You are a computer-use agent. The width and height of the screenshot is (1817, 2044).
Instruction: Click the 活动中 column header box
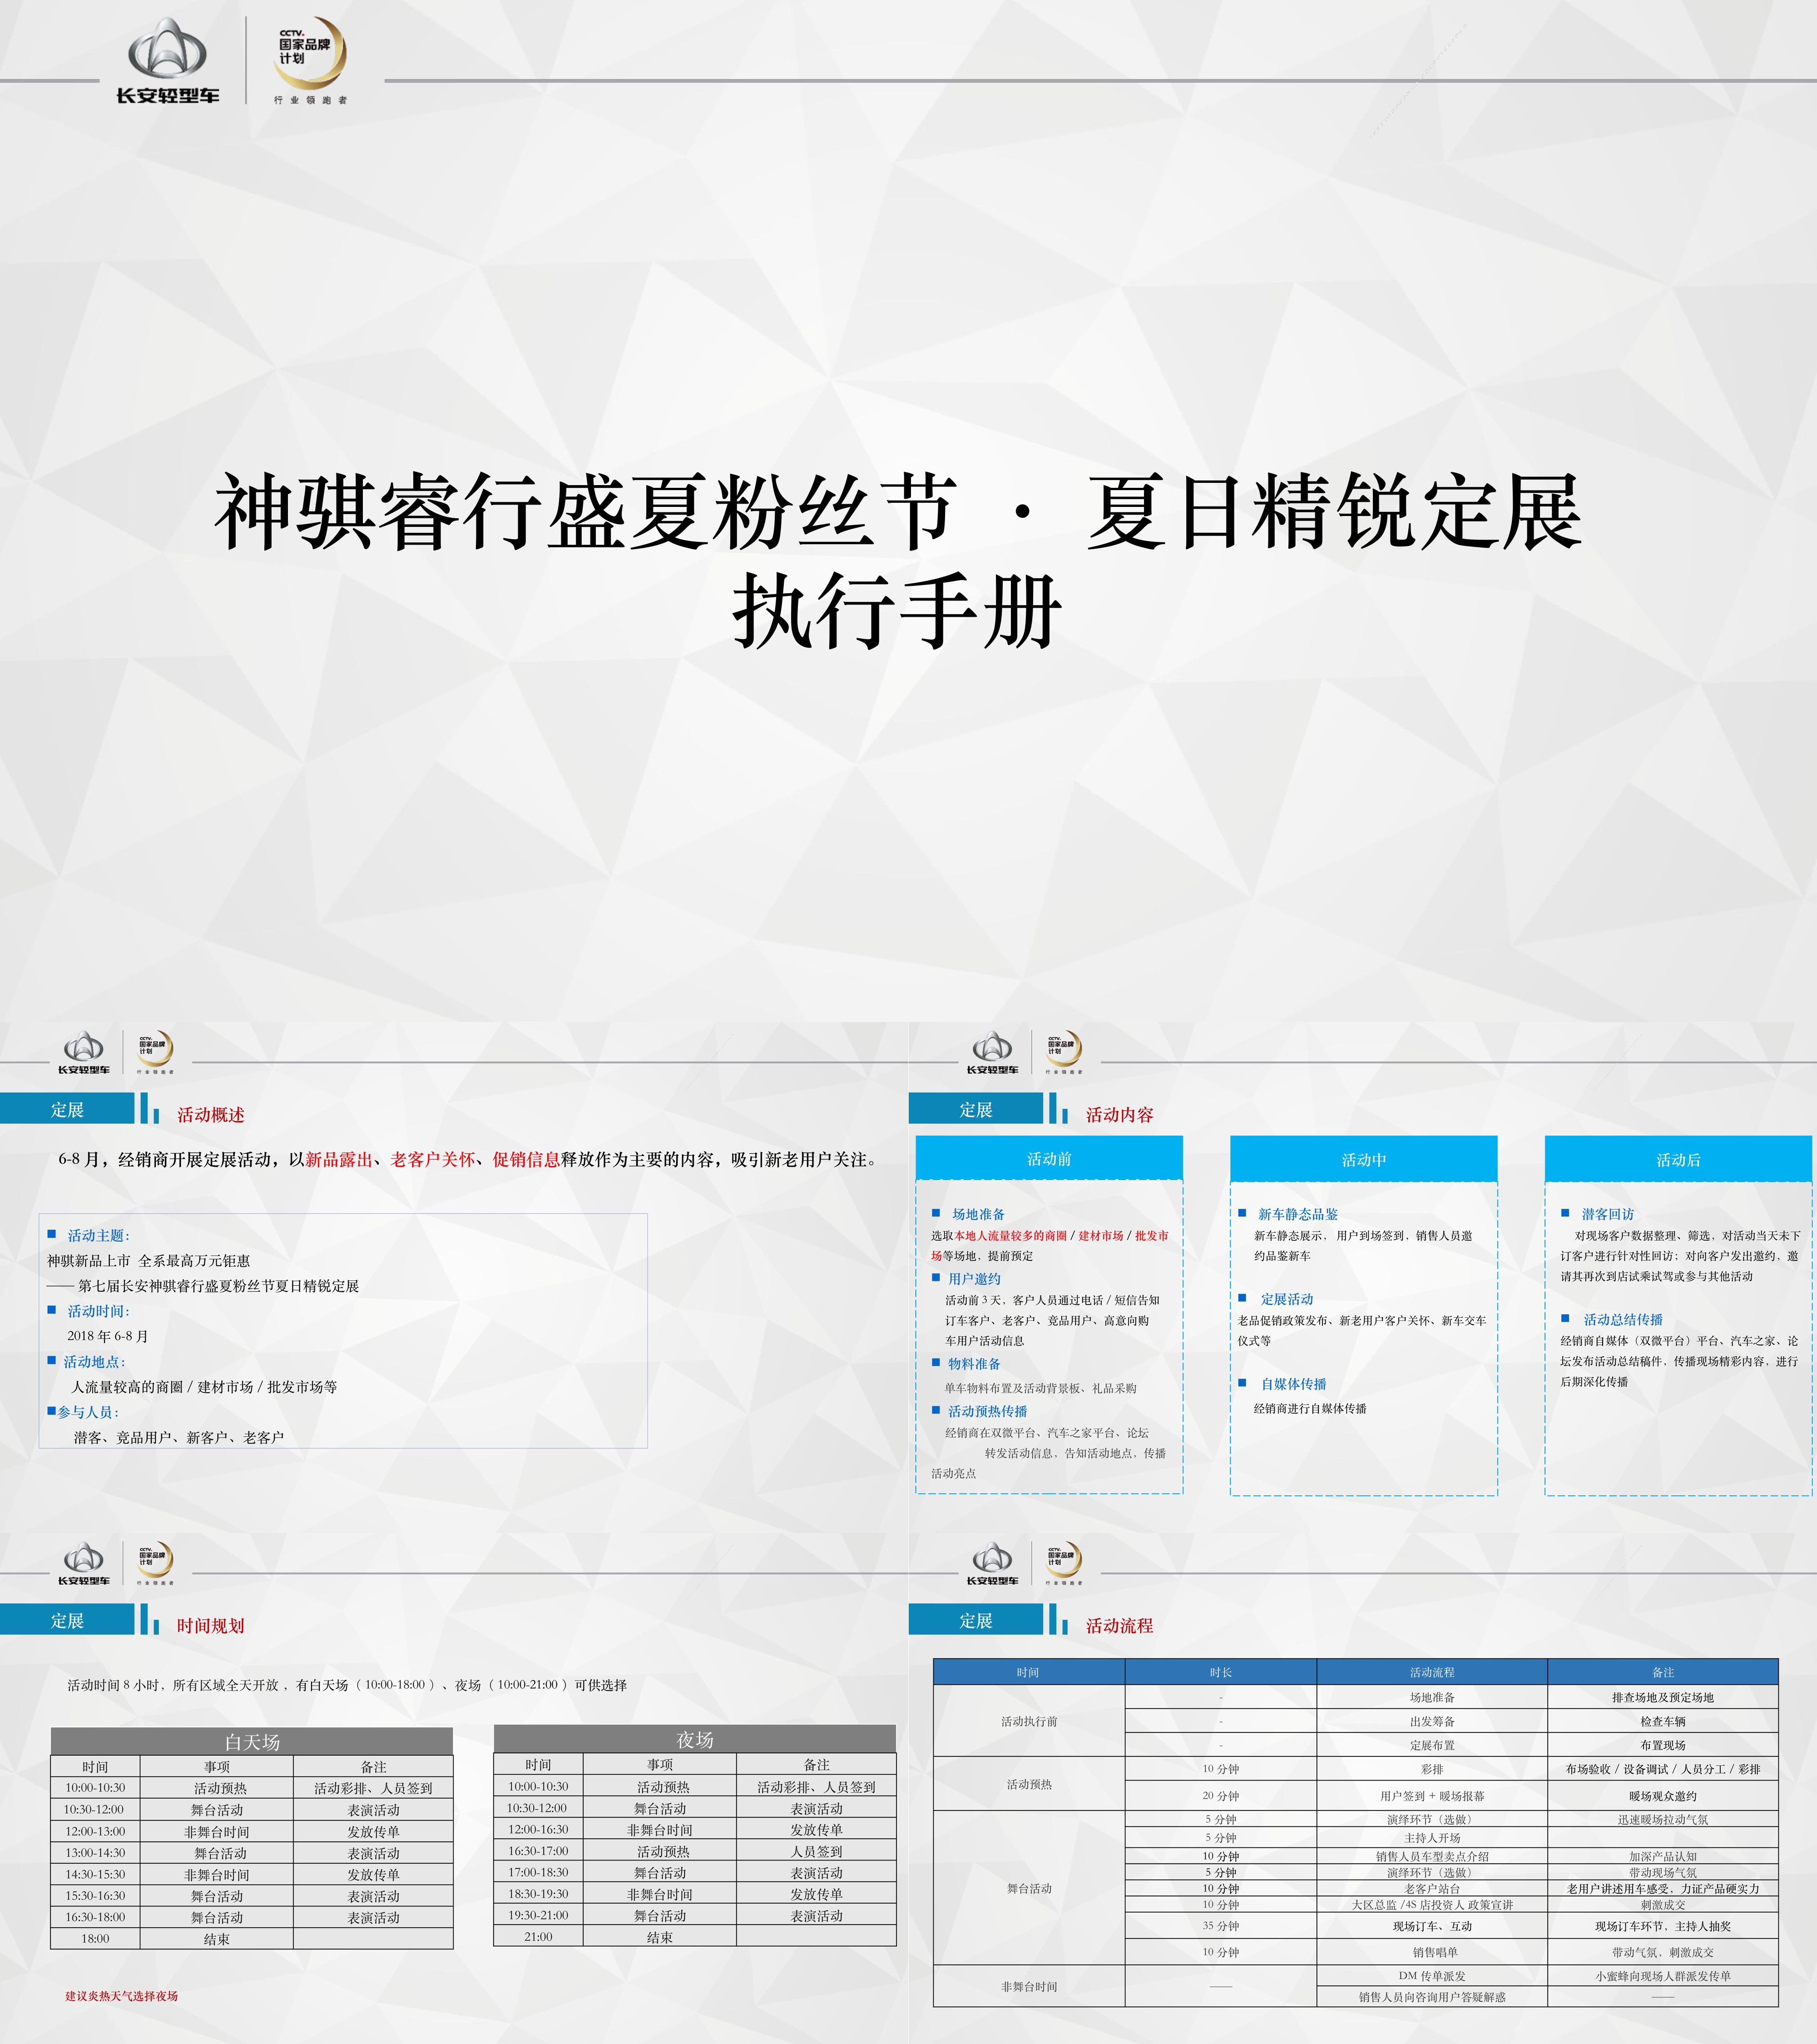[x=1364, y=1159]
